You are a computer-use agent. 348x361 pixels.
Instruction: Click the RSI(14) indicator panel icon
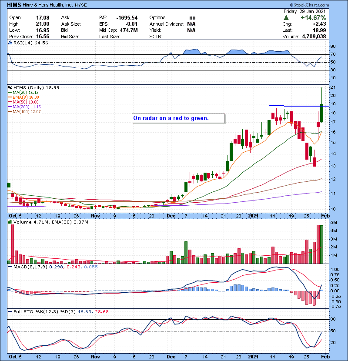10,43
